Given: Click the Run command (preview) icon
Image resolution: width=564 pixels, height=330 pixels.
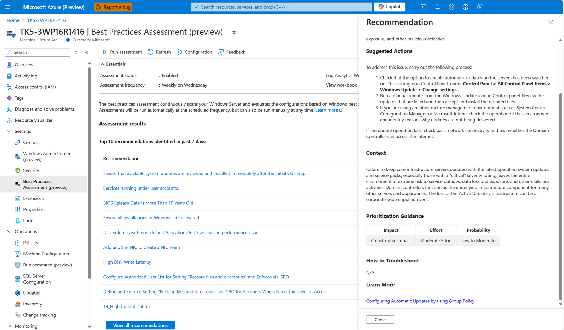Looking at the screenshot, I should click(x=17, y=265).
